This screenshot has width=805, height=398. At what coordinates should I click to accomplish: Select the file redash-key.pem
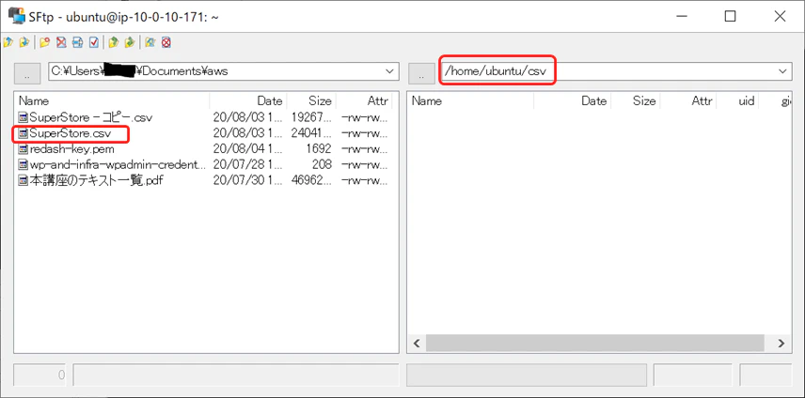[x=71, y=149]
